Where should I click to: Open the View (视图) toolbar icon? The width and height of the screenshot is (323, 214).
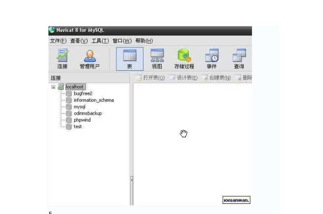[x=157, y=59]
